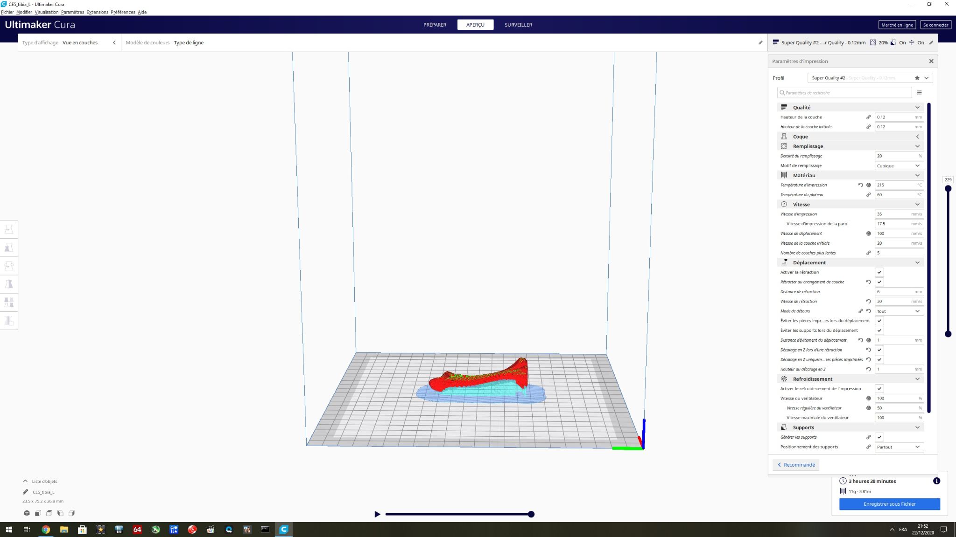Click the print time info icon
Screen dimensions: 956x537
click(x=936, y=481)
